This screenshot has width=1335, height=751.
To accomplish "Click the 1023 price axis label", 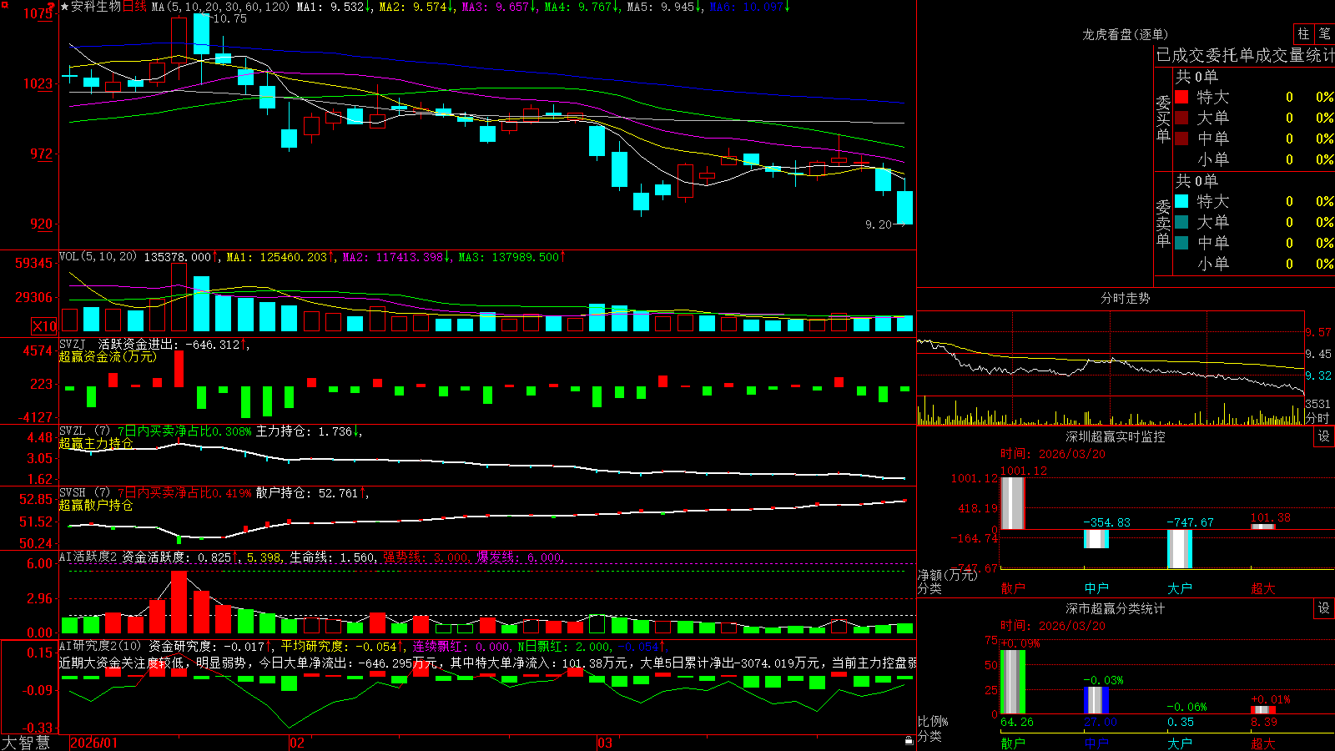I will 38,83.
